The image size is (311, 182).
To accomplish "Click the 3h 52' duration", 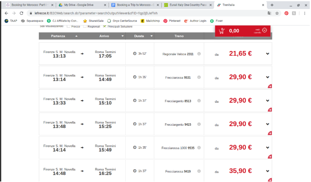I will point(140,53).
